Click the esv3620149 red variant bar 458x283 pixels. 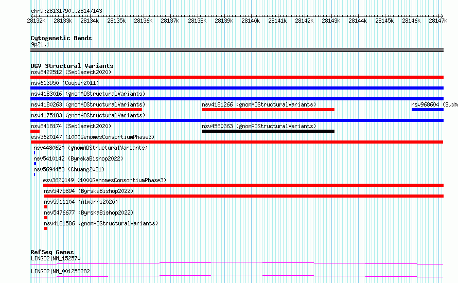(243, 185)
